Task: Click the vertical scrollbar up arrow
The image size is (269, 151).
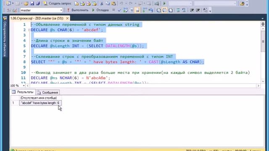Action: pyautogui.click(x=263, y=29)
